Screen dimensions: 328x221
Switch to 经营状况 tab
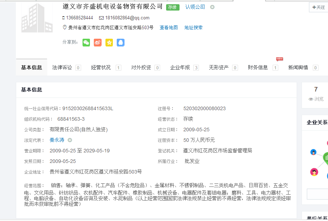(101, 68)
